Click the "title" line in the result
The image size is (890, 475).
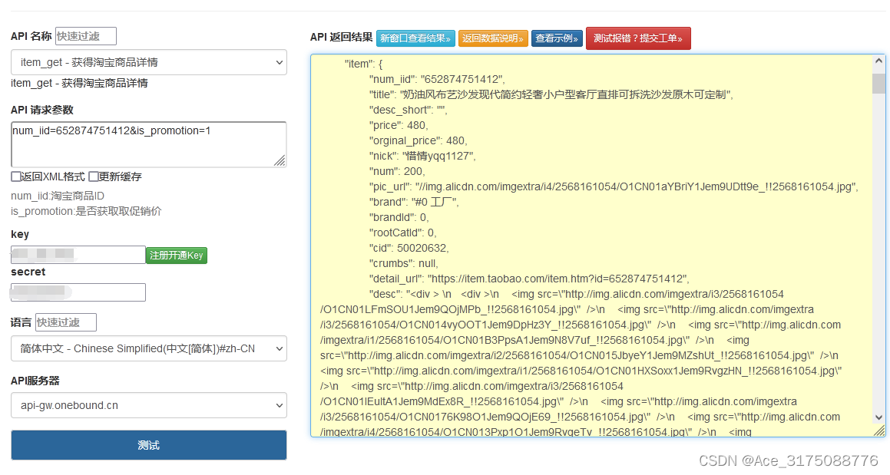[x=551, y=94]
